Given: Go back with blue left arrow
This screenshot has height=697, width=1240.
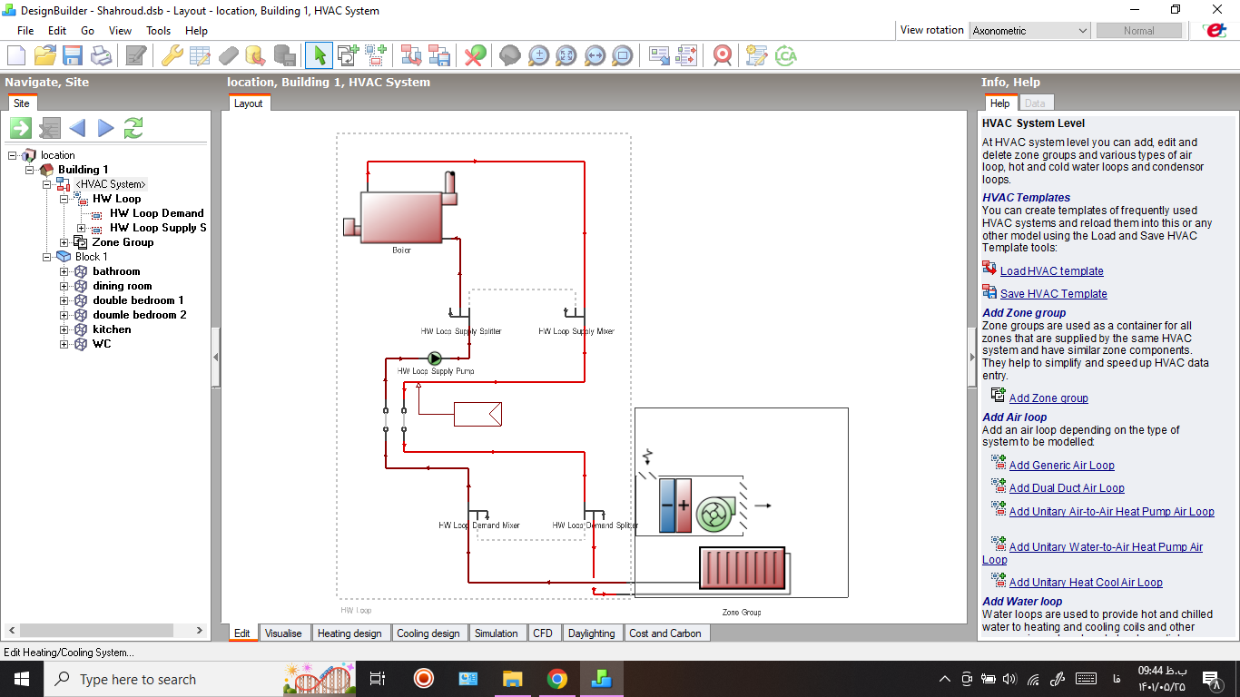Looking at the screenshot, I should (x=77, y=128).
